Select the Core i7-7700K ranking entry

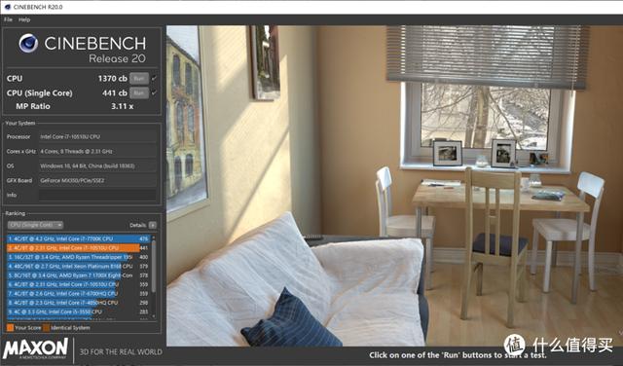(78, 238)
